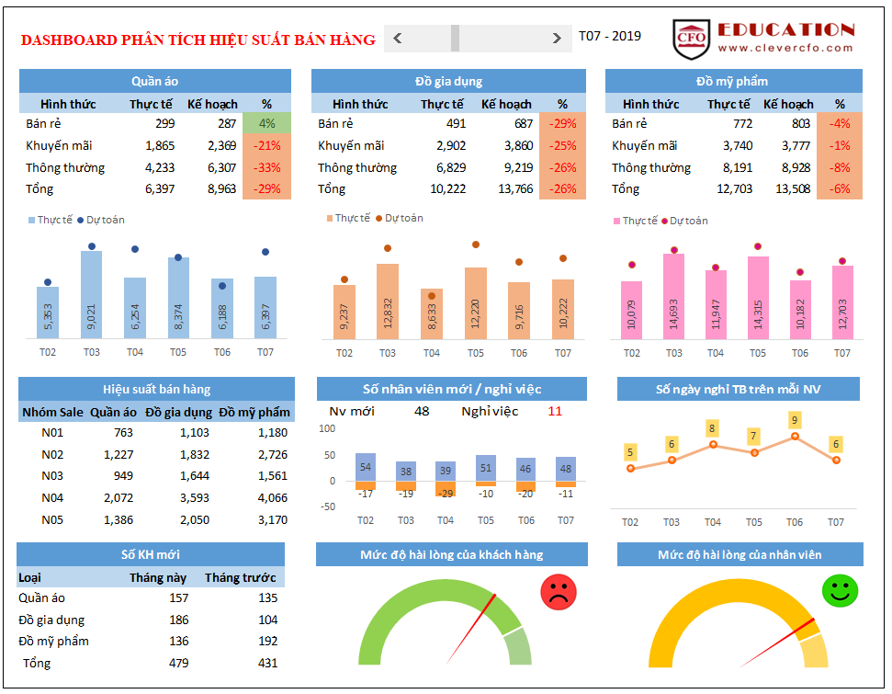Click the right arrow of the month scrollbar

point(557,38)
